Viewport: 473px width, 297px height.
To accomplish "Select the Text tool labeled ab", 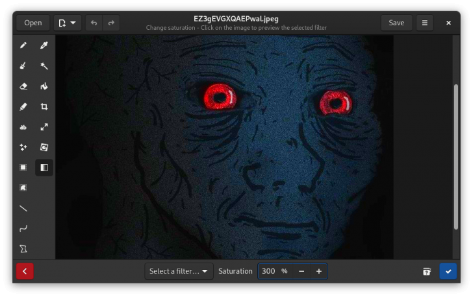I will pyautogui.click(x=23, y=127).
